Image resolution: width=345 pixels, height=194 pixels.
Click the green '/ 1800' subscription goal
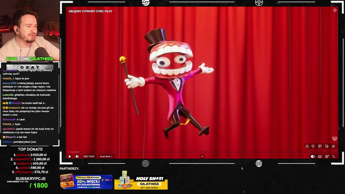(x=39, y=185)
